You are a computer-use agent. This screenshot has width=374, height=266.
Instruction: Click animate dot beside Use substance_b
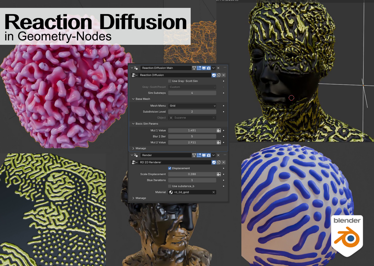point(224,186)
